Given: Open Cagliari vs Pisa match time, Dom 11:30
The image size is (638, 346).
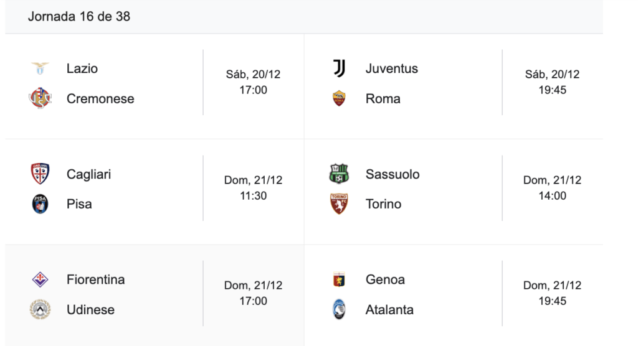Looking at the screenshot, I should [253, 188].
